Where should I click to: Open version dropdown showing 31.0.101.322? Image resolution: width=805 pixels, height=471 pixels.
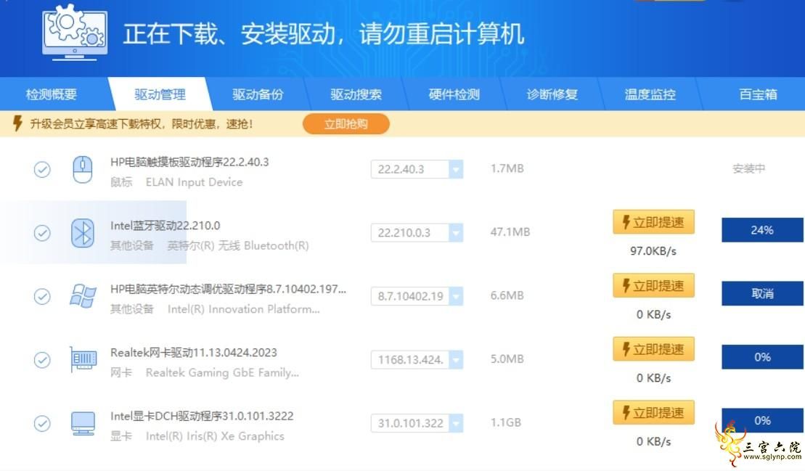[417, 423]
